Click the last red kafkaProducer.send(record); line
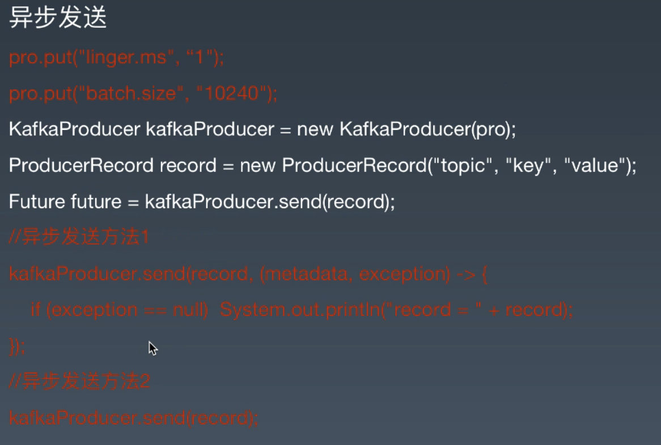This screenshot has height=445, width=661. [x=134, y=418]
